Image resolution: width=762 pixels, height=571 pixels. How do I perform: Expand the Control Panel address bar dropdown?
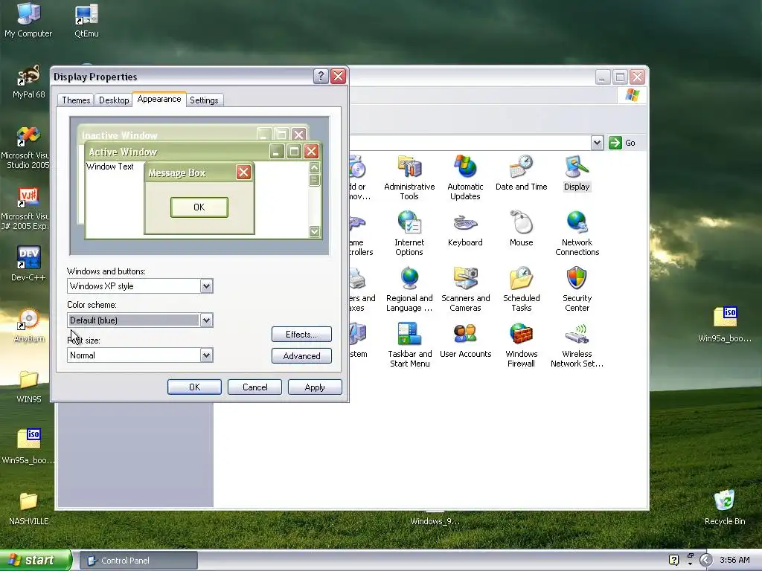(x=598, y=143)
